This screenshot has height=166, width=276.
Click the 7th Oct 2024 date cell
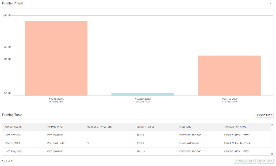[x=12, y=143]
